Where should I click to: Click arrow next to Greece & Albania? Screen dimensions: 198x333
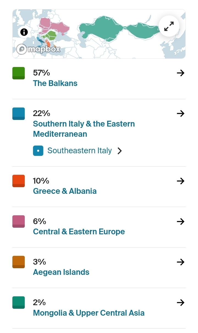[x=180, y=181]
